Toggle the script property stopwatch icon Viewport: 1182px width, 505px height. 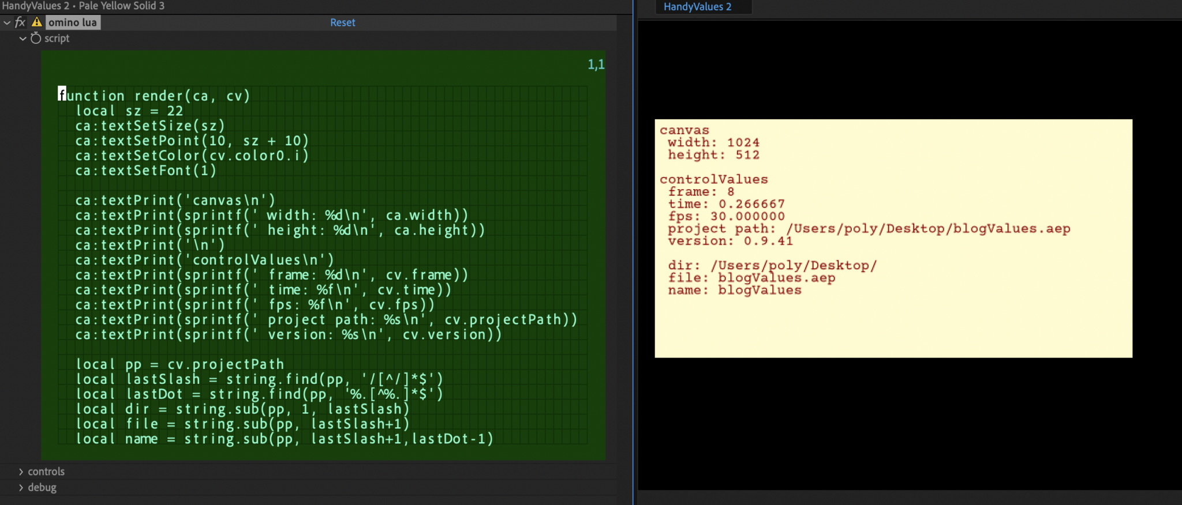36,39
